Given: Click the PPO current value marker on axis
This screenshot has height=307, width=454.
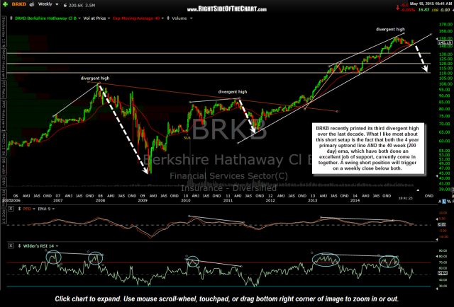Looking at the screenshot, I should (x=442, y=224).
